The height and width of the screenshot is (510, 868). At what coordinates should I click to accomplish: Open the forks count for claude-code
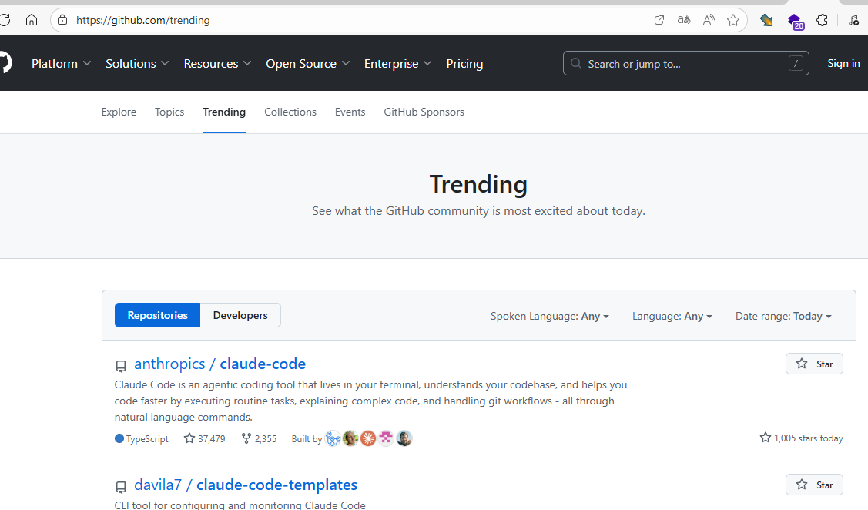(x=259, y=438)
